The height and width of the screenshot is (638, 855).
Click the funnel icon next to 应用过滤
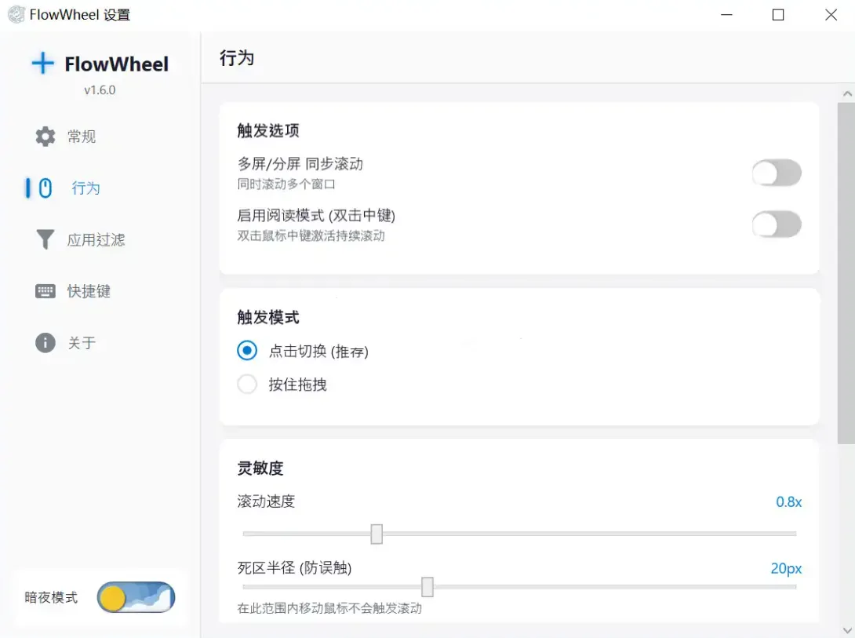coord(43,239)
